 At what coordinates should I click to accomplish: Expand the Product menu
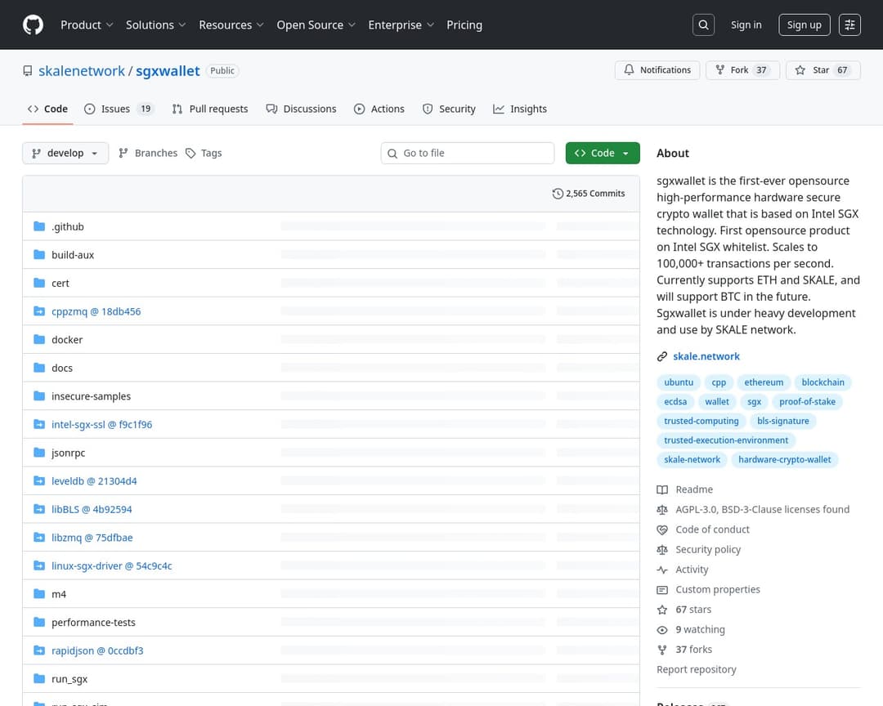click(x=87, y=25)
